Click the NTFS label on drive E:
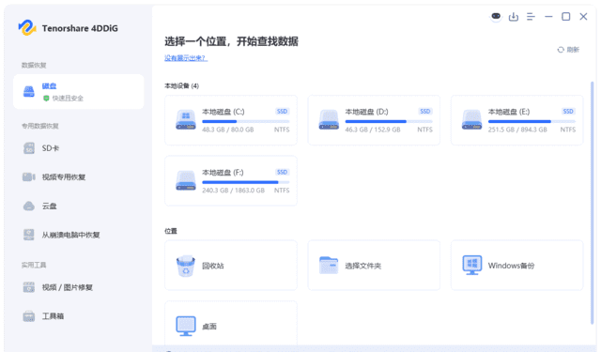This screenshot has width=601, height=352. [x=567, y=130]
